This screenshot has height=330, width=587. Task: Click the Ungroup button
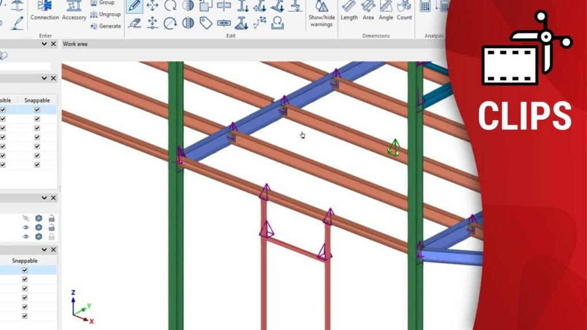click(x=105, y=14)
